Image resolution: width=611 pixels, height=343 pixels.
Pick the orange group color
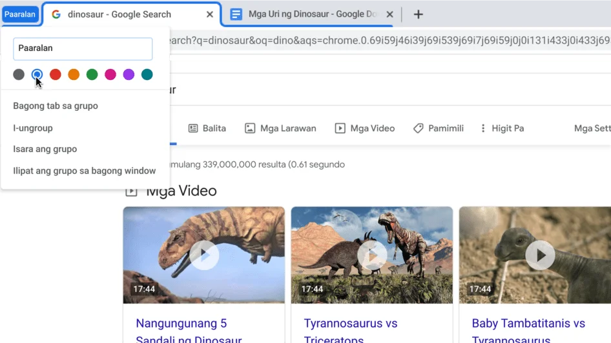[74, 75]
